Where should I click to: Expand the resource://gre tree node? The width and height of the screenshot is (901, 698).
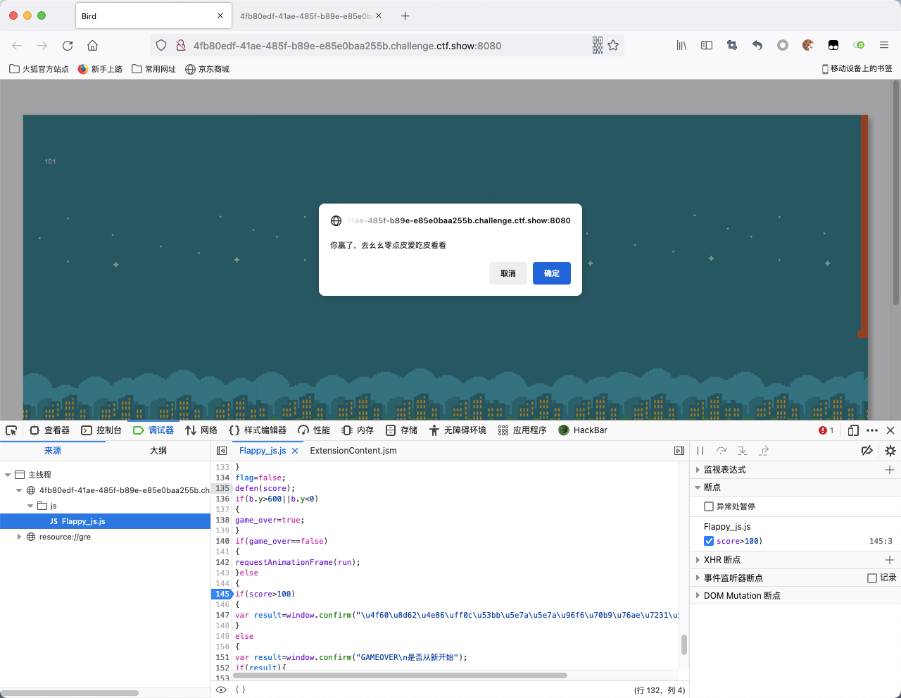pos(19,537)
